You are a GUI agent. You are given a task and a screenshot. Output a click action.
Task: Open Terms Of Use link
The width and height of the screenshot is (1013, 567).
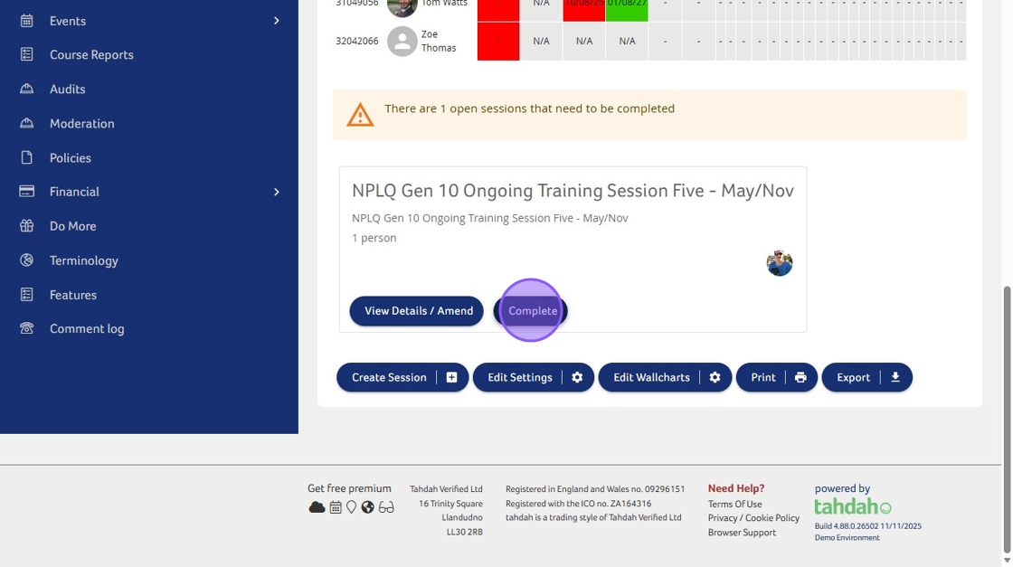(734, 504)
